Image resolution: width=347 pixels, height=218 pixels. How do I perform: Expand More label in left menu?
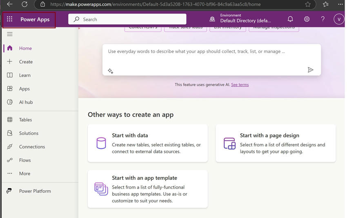click(x=24, y=174)
